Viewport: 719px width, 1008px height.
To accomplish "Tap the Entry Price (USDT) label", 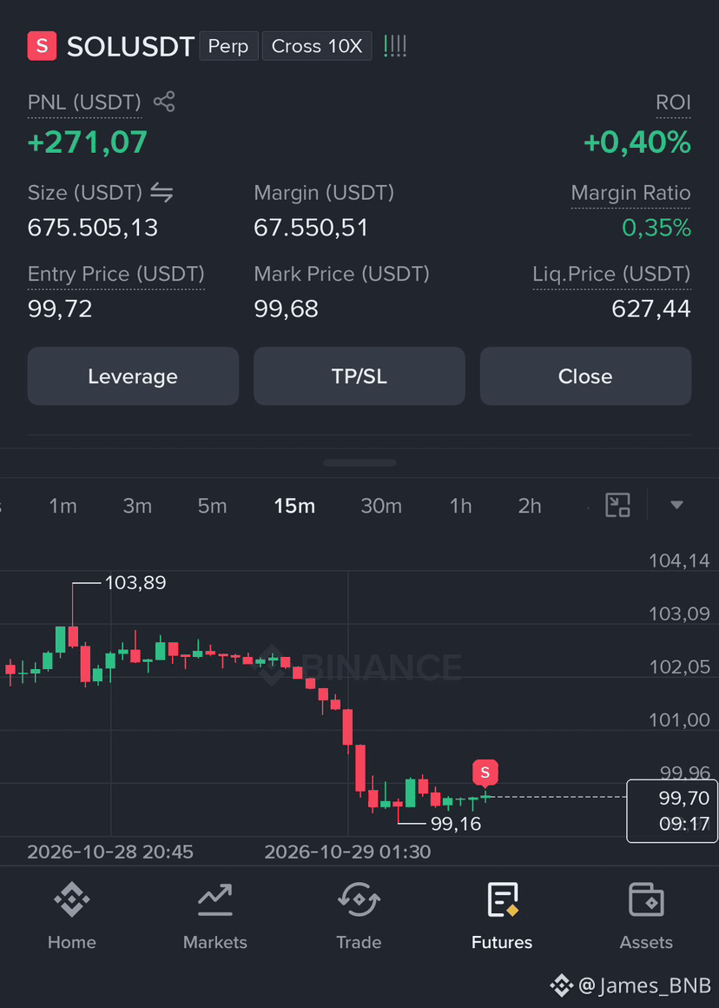I will click(116, 275).
